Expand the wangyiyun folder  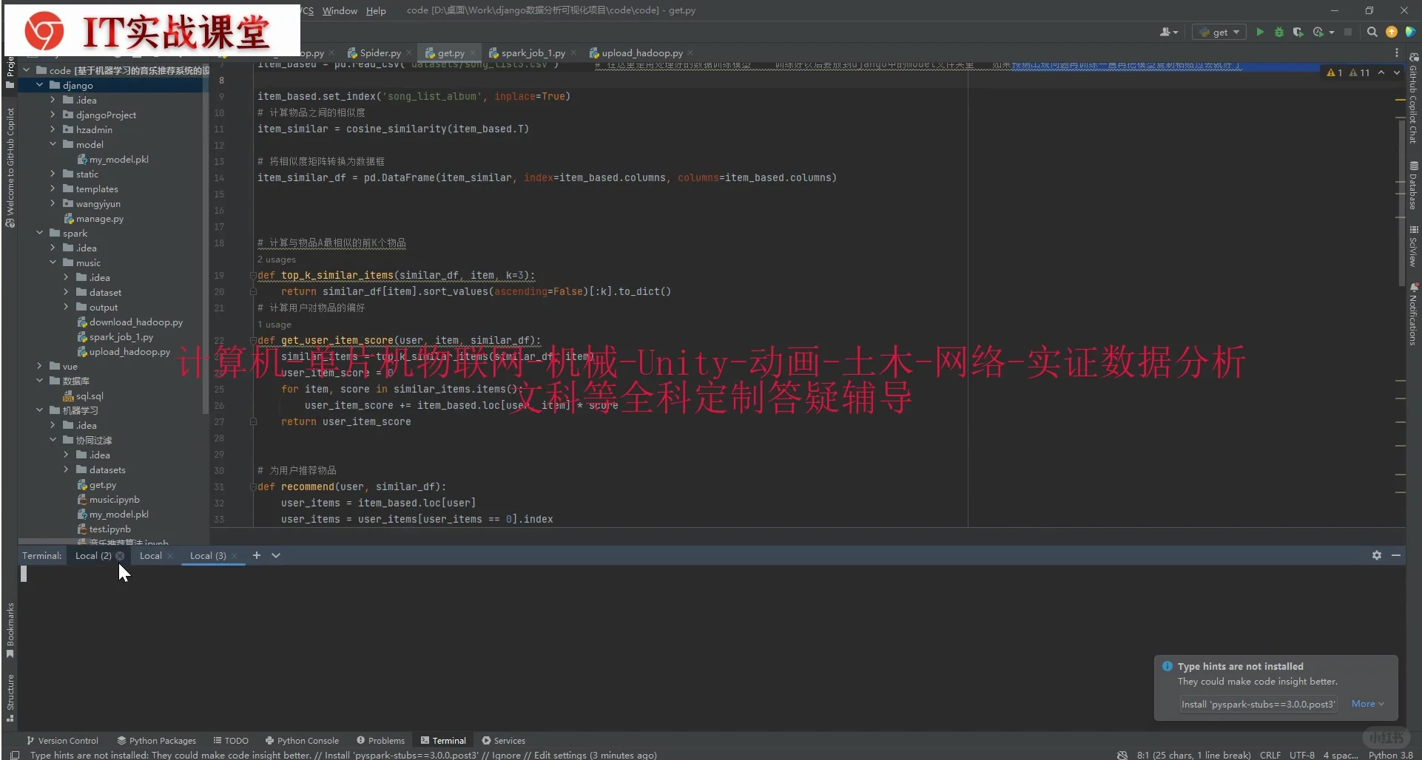[53, 203]
